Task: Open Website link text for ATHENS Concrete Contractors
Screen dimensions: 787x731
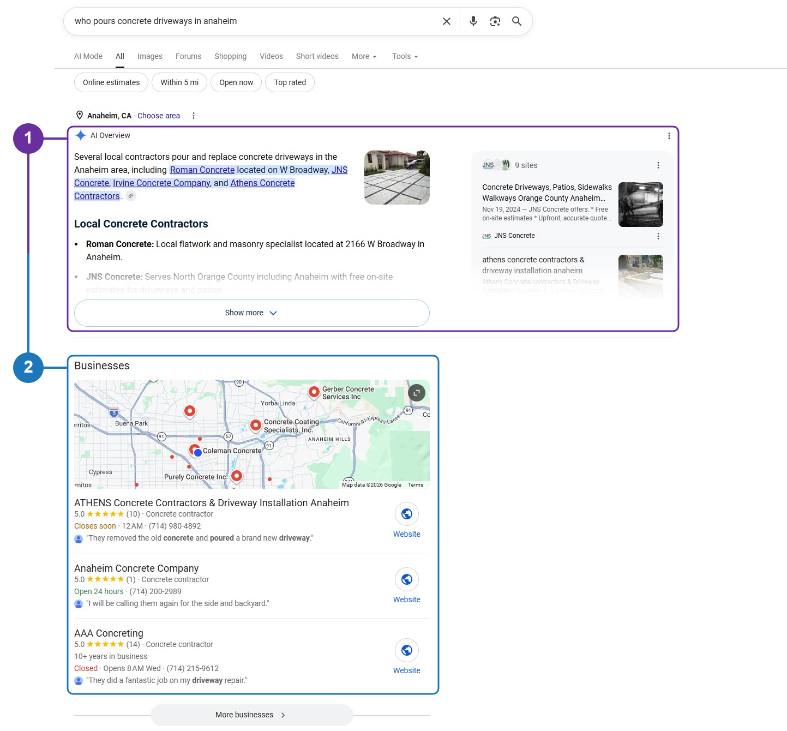Action: [x=407, y=534]
